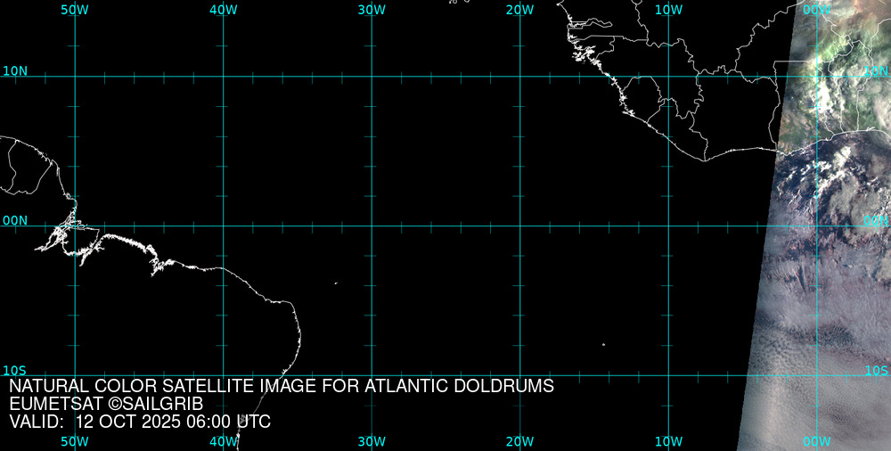Click the equator and 30W grid intersection

pyautogui.click(x=372, y=225)
